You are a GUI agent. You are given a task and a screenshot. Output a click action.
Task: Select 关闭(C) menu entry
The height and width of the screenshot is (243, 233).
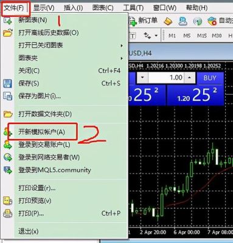pyautogui.click(x=71, y=70)
